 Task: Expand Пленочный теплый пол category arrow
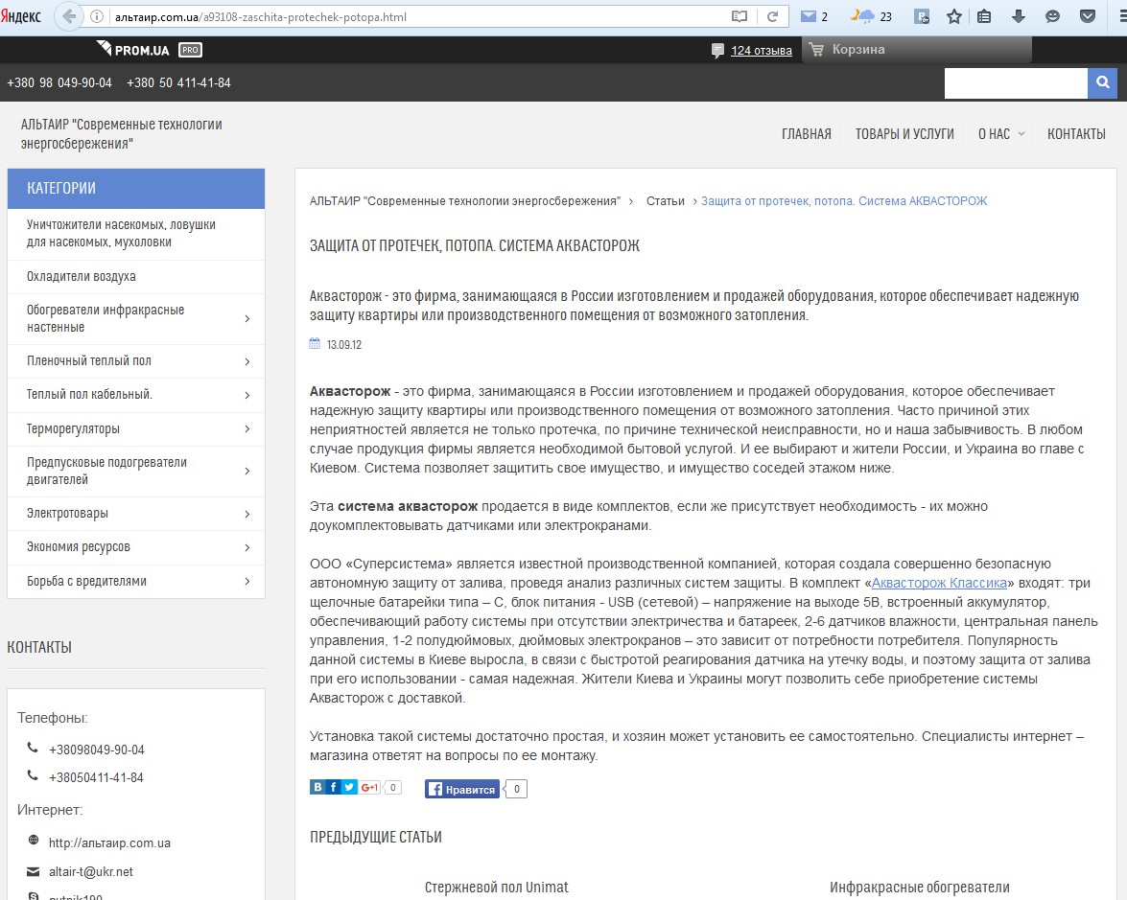(x=247, y=361)
